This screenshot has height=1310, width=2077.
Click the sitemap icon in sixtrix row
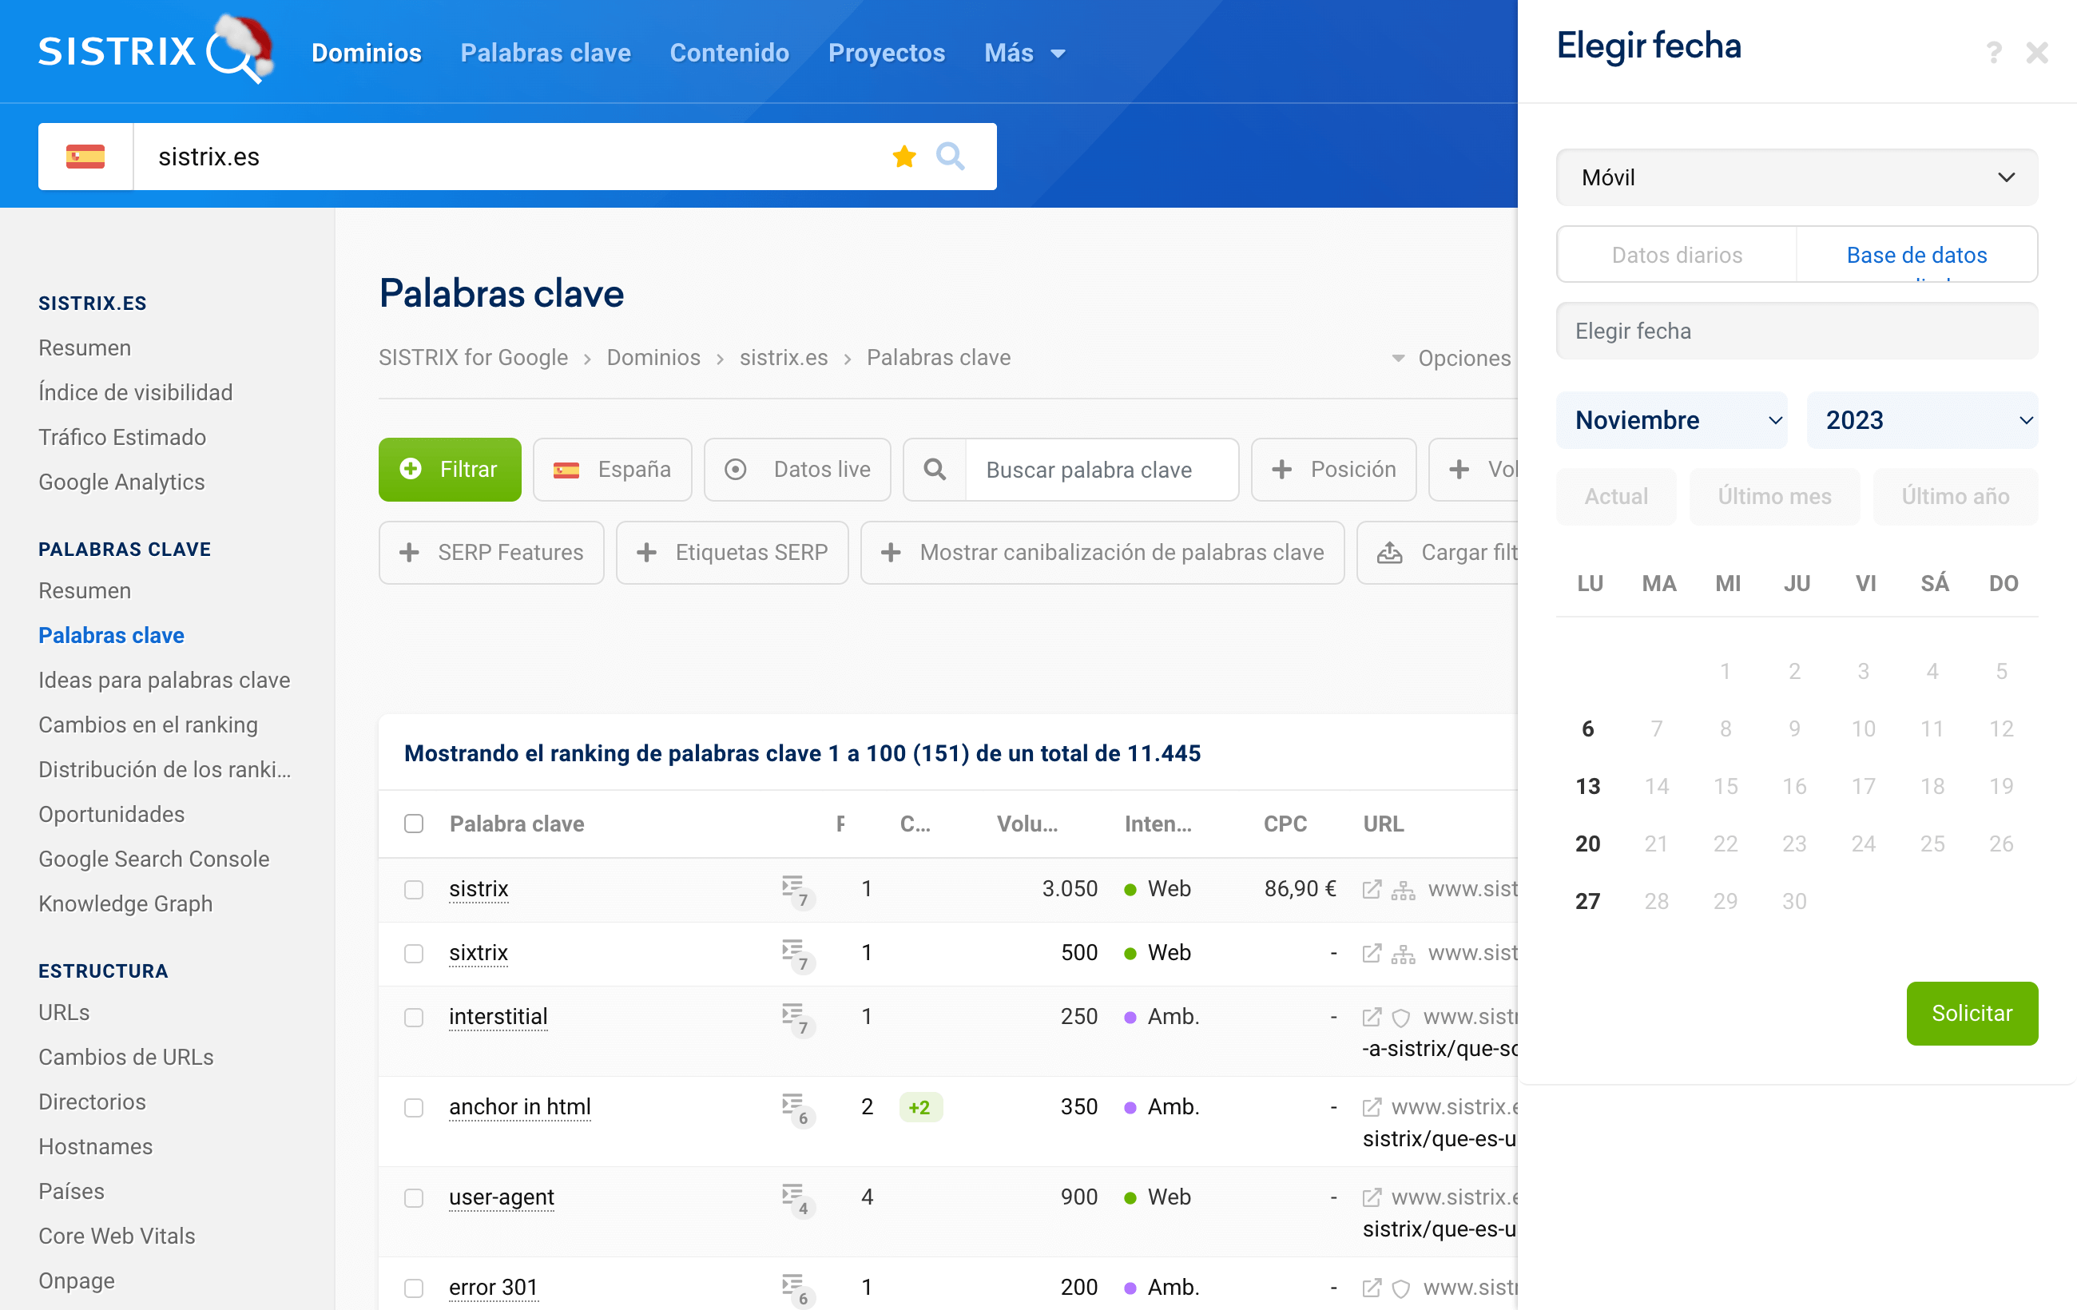[1403, 954]
